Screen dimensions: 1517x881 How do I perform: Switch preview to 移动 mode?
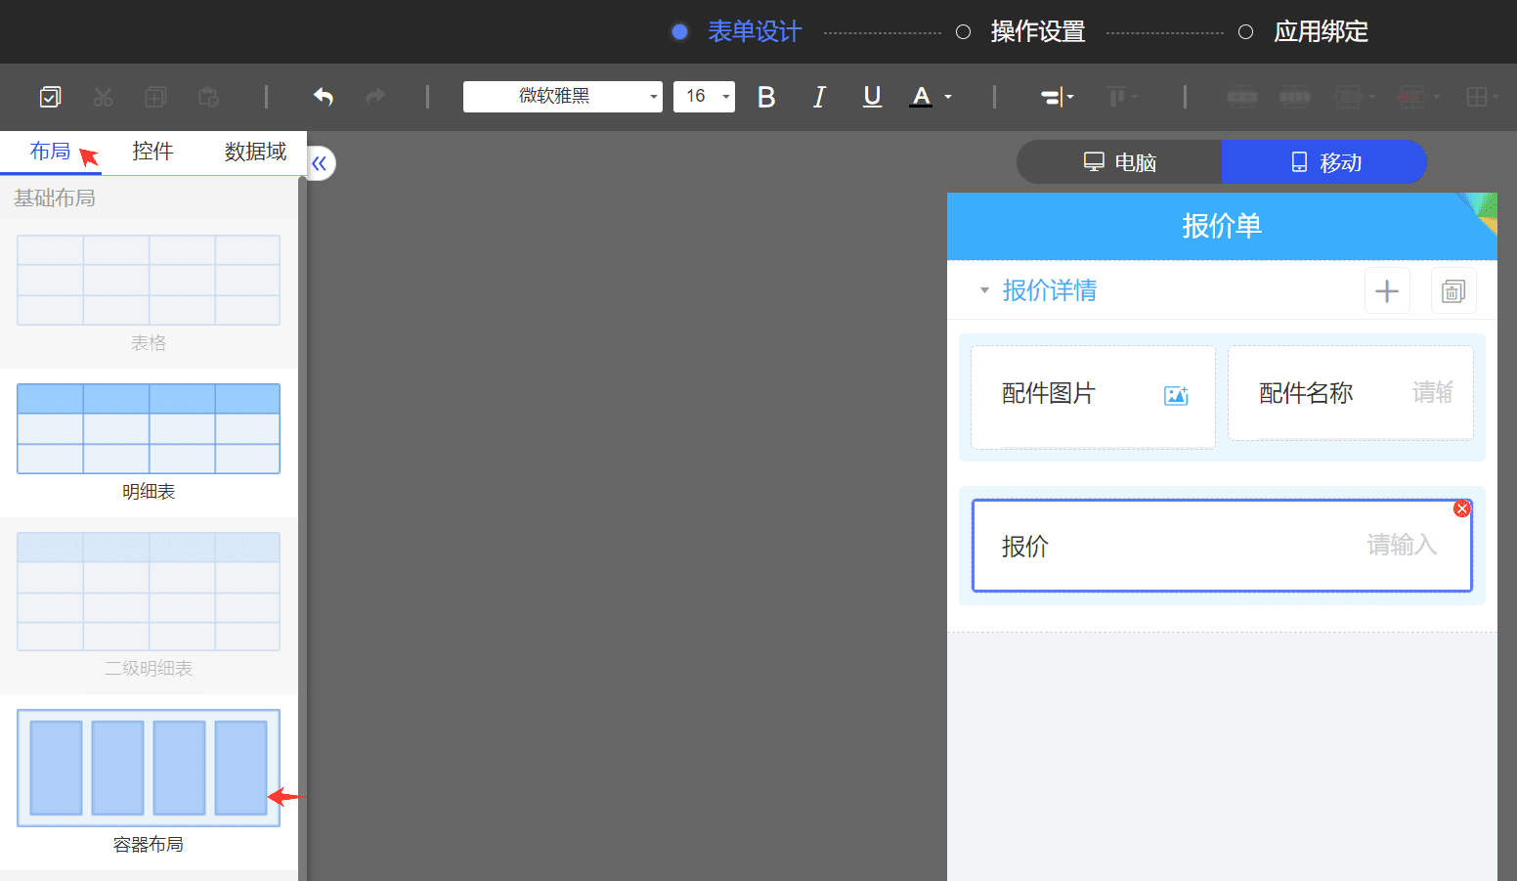point(1324,162)
